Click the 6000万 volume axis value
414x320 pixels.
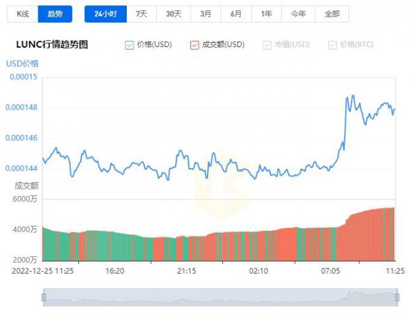[x=25, y=199]
